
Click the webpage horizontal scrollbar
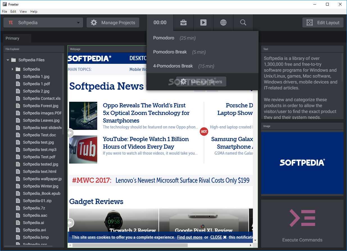[x=130, y=245]
